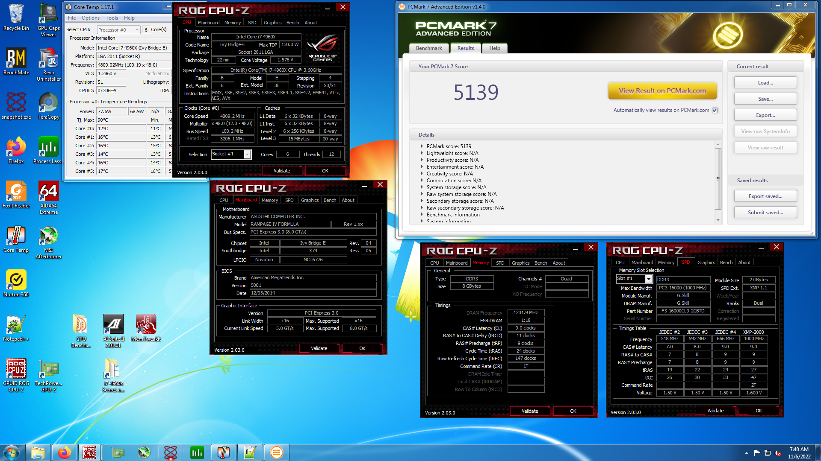Click Load... button in PCMark
This screenshot has height=461, width=821.
pyautogui.click(x=765, y=83)
